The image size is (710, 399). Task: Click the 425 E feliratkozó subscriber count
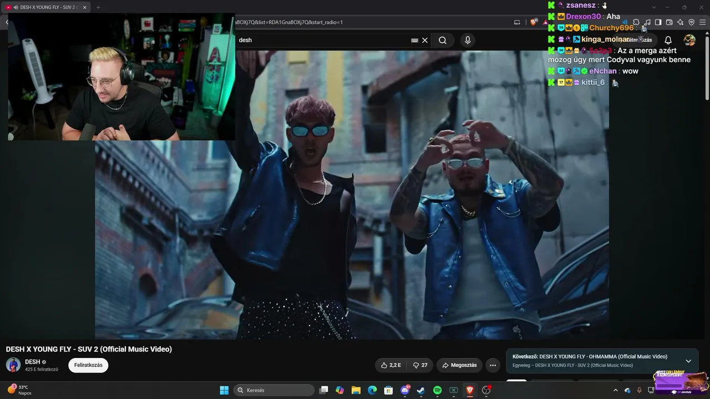tap(42, 370)
